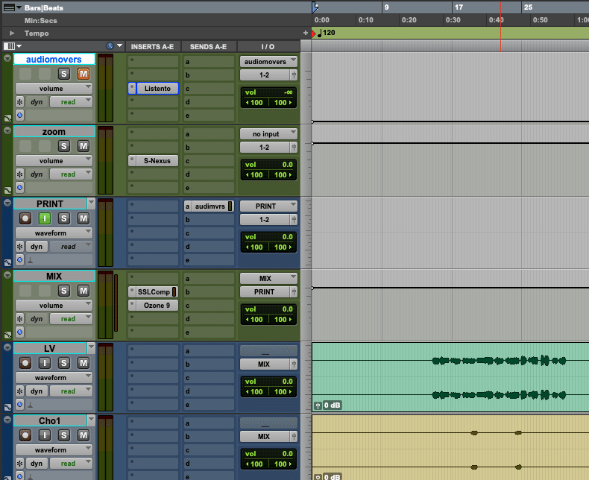The width and height of the screenshot is (589, 480).
Task: Open LV track output selector showing MIX
Action: tap(265, 364)
